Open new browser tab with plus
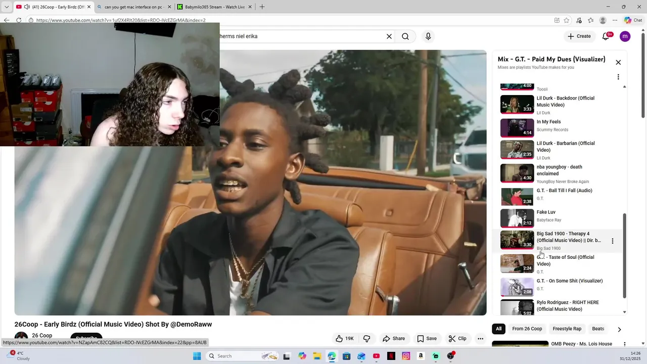The image size is (647, 364). 262,7
